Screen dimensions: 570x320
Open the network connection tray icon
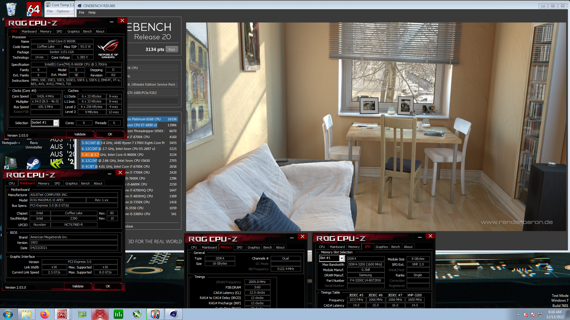[540, 314]
